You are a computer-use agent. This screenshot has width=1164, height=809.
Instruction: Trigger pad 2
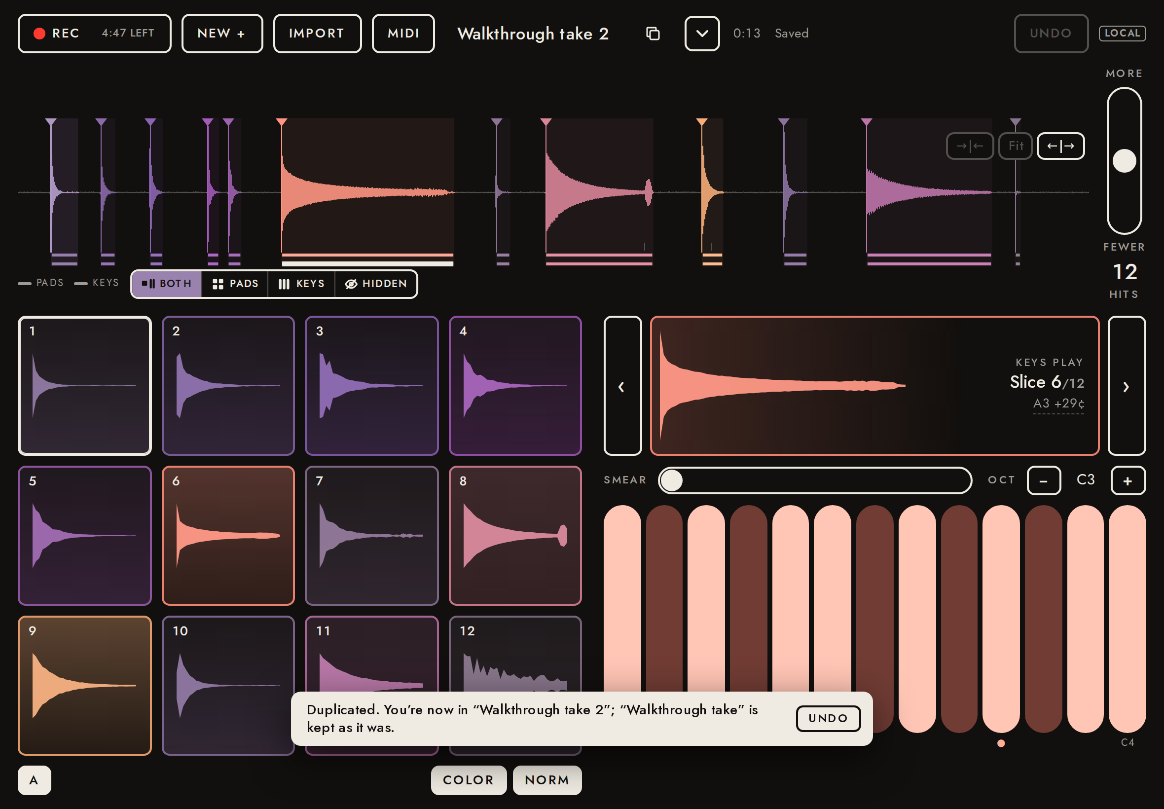tap(228, 386)
